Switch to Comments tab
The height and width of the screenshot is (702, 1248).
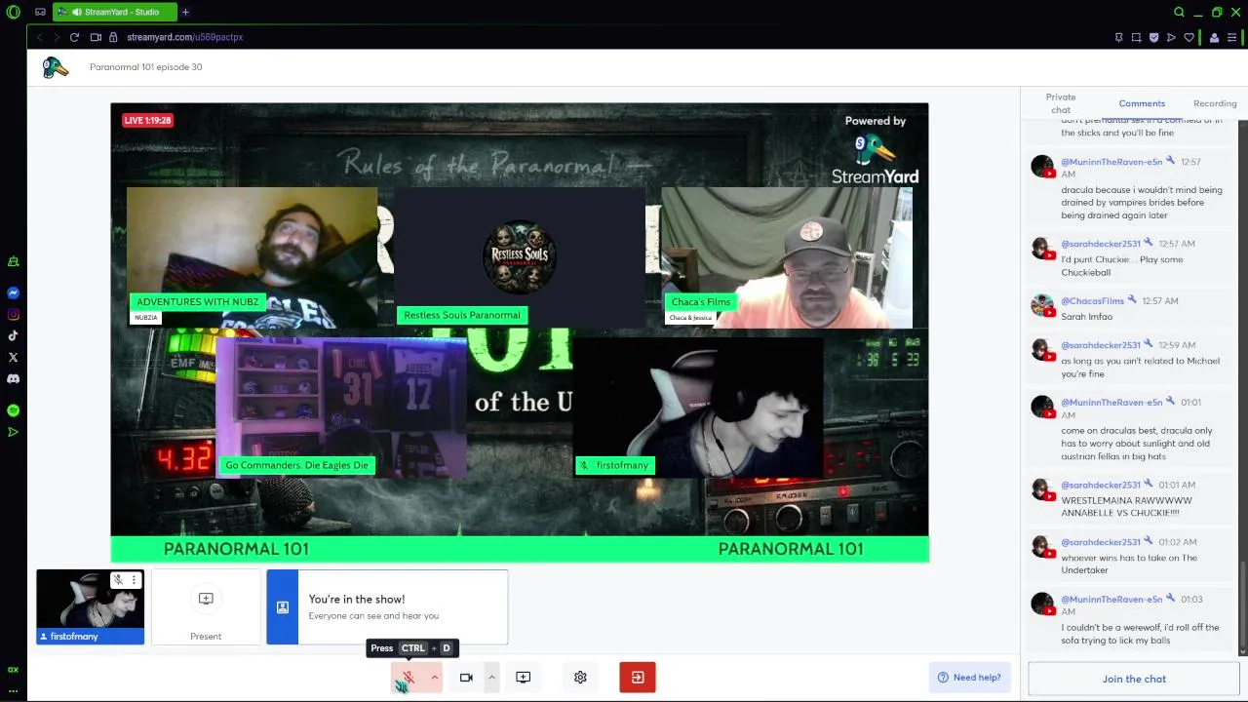coord(1142,103)
